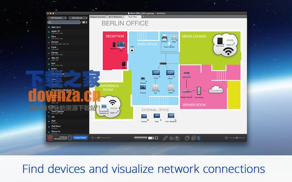Select Frank in the device list
This screenshot has height=182, width=292.
click(x=68, y=48)
